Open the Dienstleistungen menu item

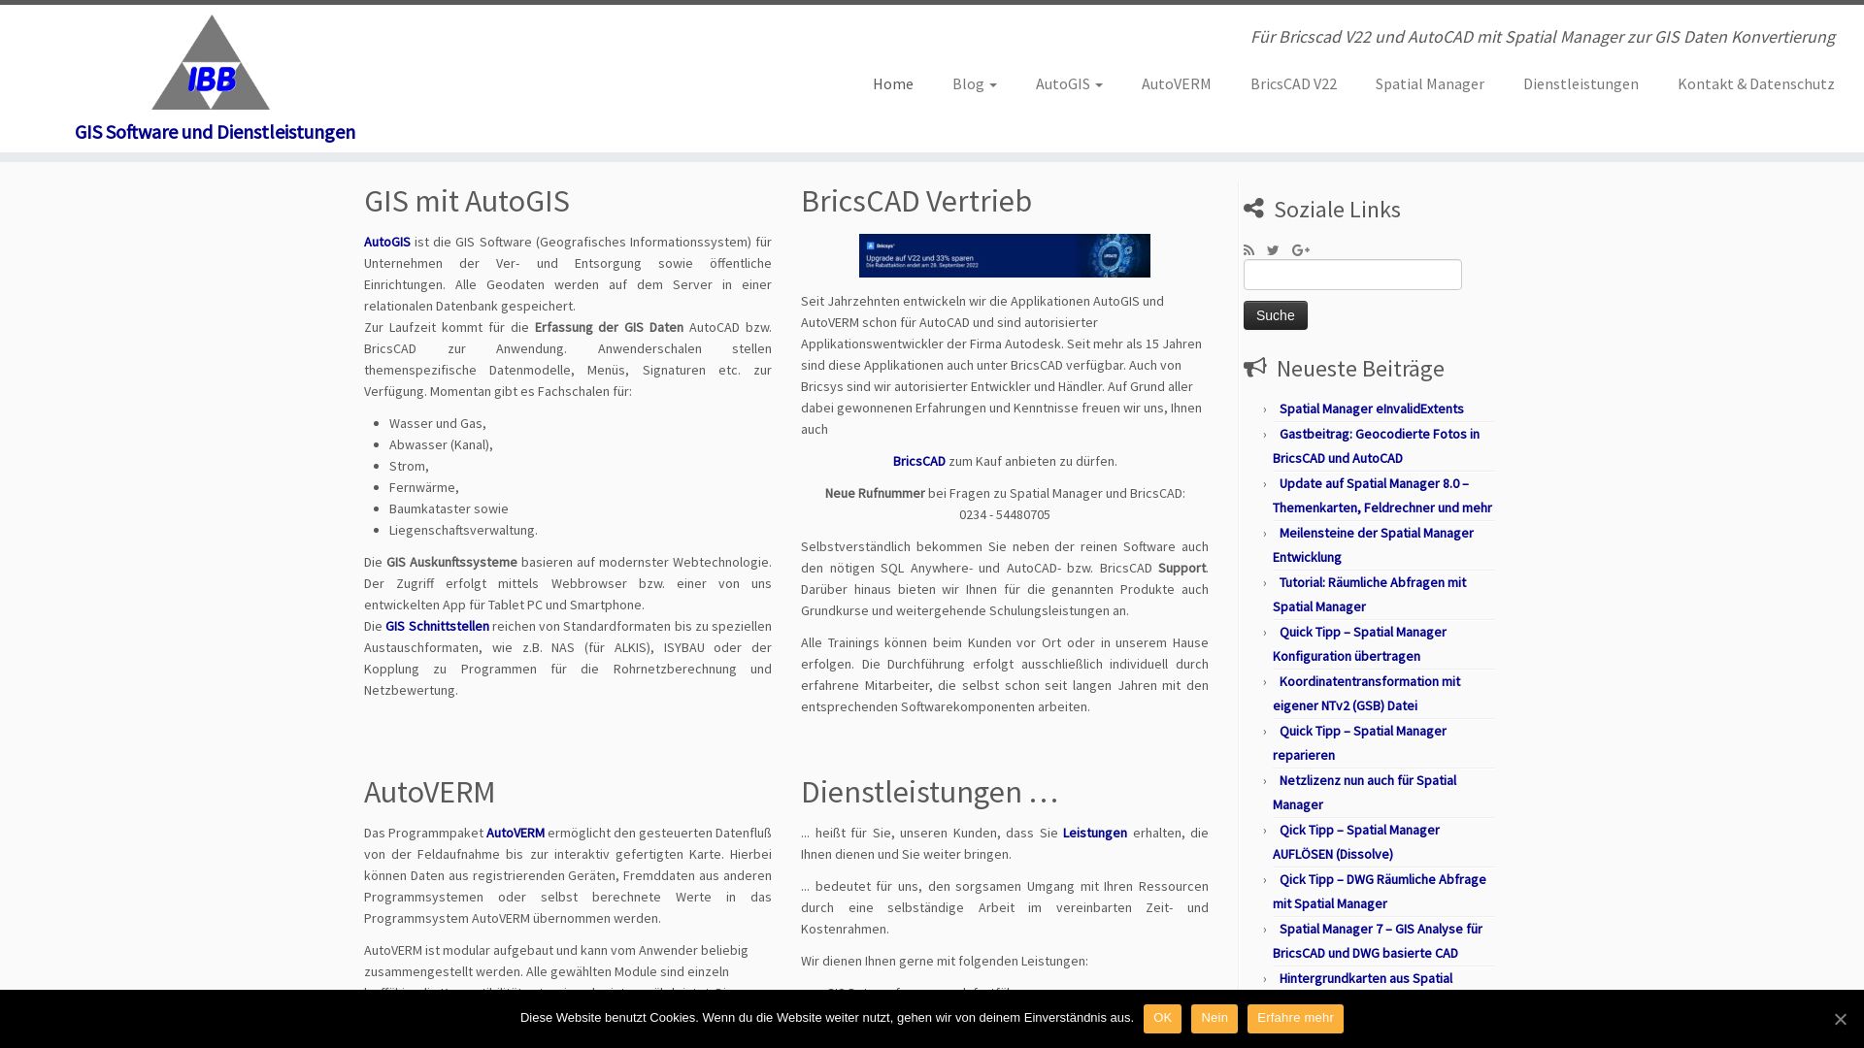[x=1581, y=83]
